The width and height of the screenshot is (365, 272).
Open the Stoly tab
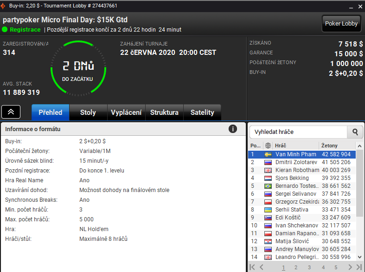point(88,113)
